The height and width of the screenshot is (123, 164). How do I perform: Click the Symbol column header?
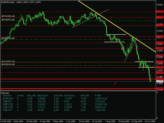tap(7, 95)
